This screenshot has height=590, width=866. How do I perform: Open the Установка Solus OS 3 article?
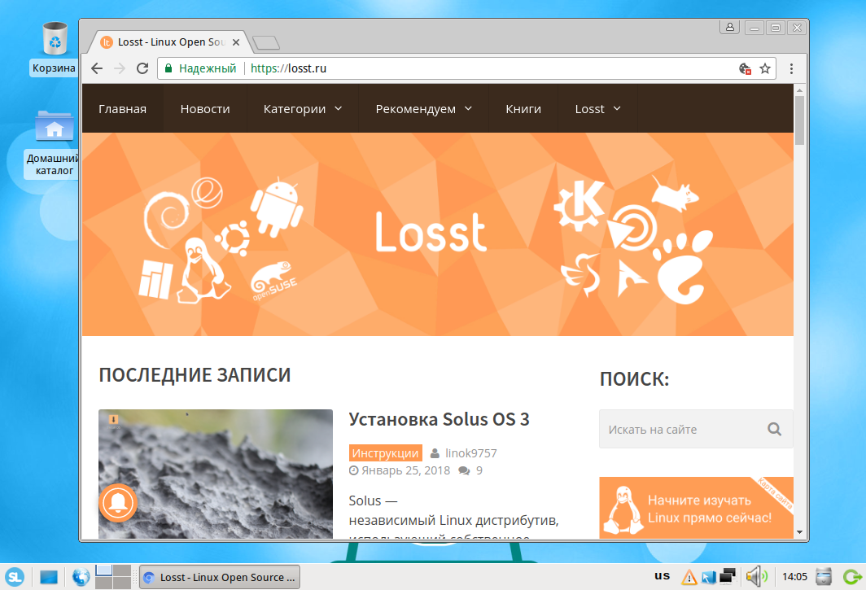[439, 419]
